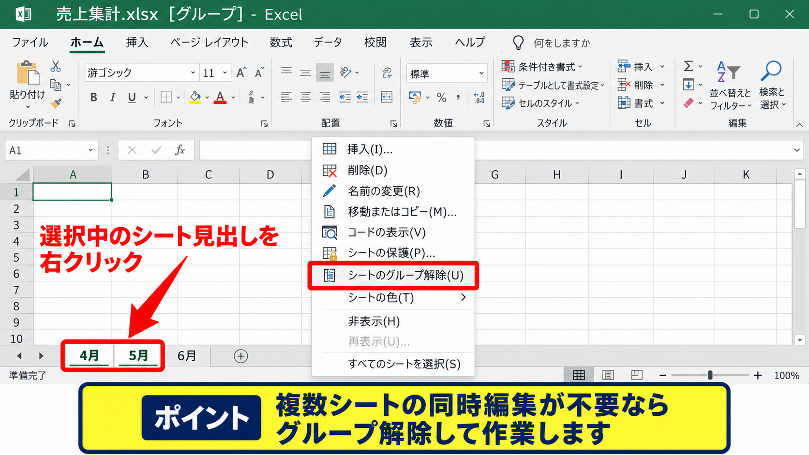Open the ファイル tab
Image resolution: width=809 pixels, height=455 pixels.
click(x=30, y=43)
